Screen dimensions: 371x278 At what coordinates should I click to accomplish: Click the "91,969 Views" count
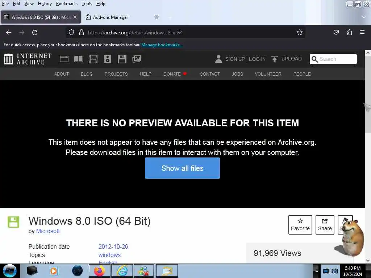tap(277, 253)
